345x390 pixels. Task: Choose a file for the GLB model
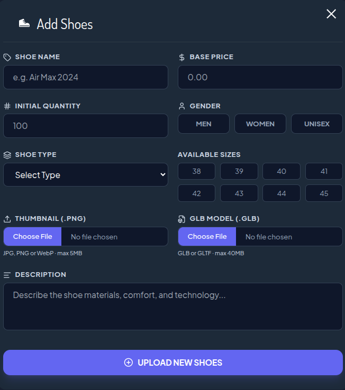[207, 237]
